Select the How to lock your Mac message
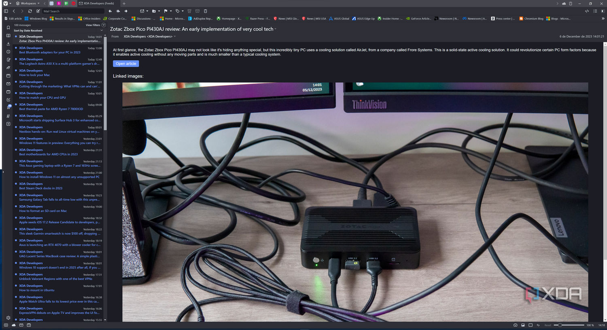 [59, 73]
